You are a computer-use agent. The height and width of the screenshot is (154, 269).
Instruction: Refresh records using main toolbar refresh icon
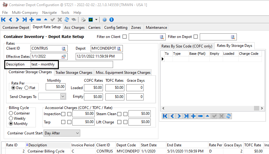point(66,20)
